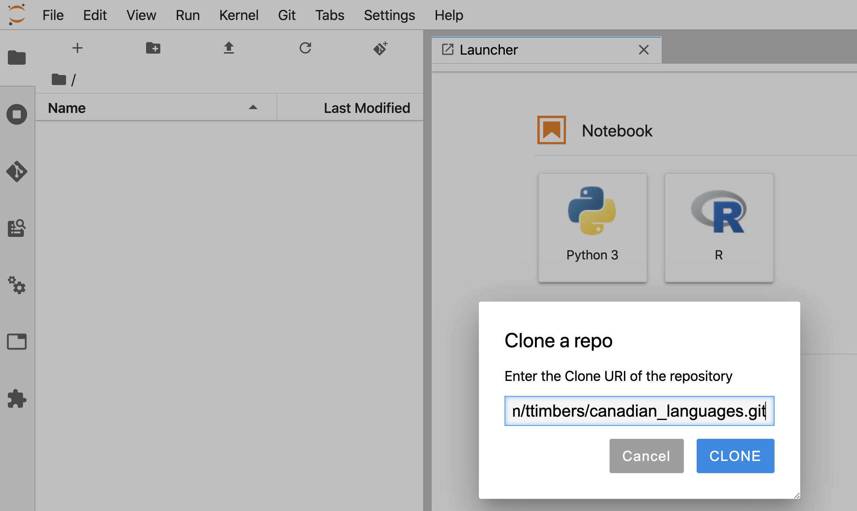Launch a Python 3 notebook
857x511 pixels.
pos(592,228)
